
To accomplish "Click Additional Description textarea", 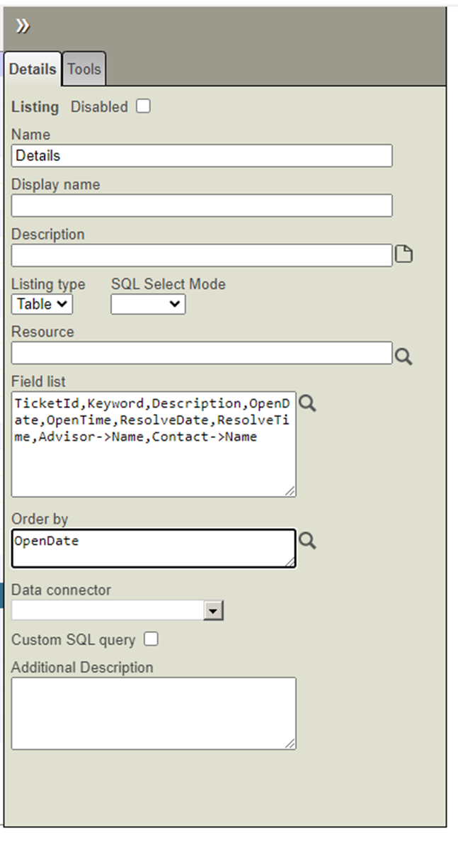I will point(154,713).
